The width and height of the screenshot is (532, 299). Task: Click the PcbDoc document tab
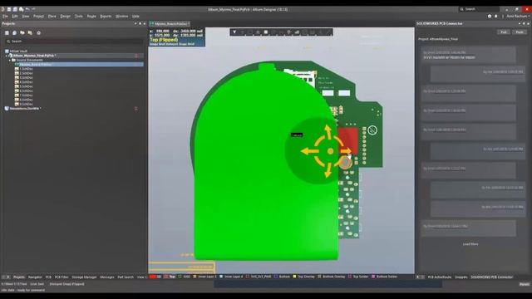coord(170,24)
